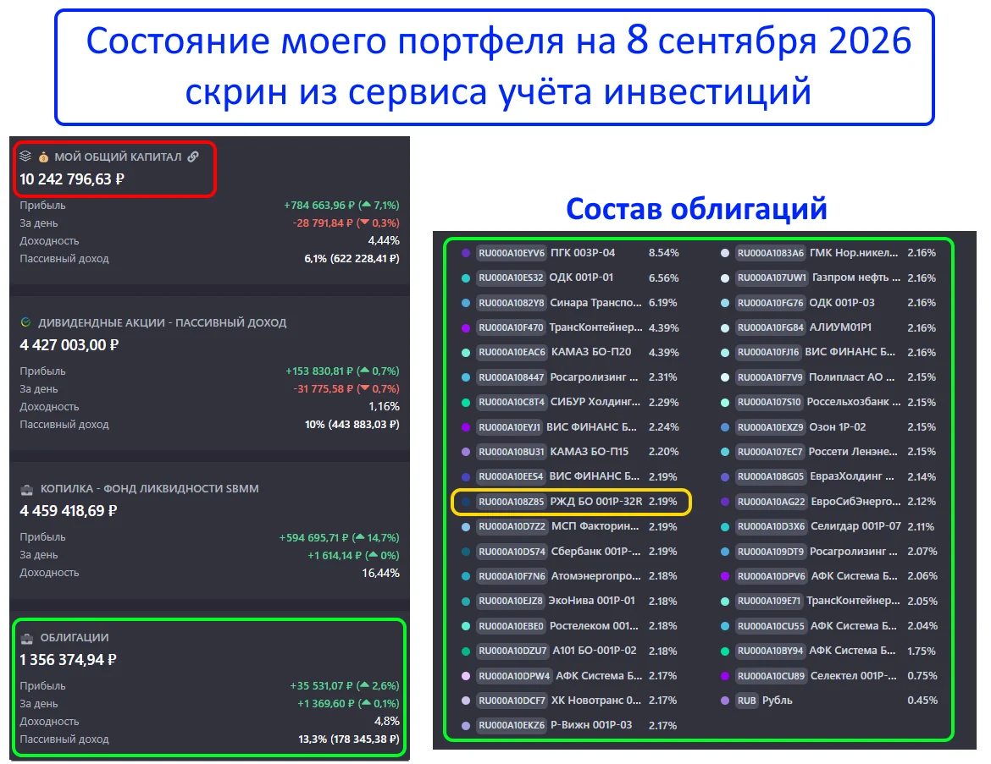991x764 pixels.
Task: Click the briefcase icon next to Копилка
Action: pos(26,489)
